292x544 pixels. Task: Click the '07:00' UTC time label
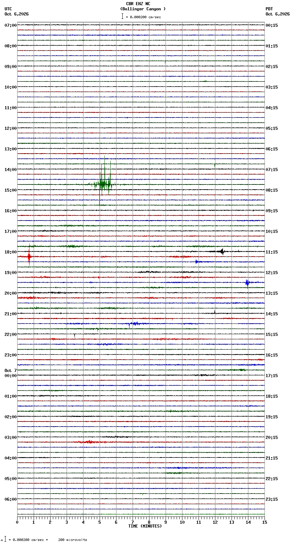pyautogui.click(x=11, y=25)
